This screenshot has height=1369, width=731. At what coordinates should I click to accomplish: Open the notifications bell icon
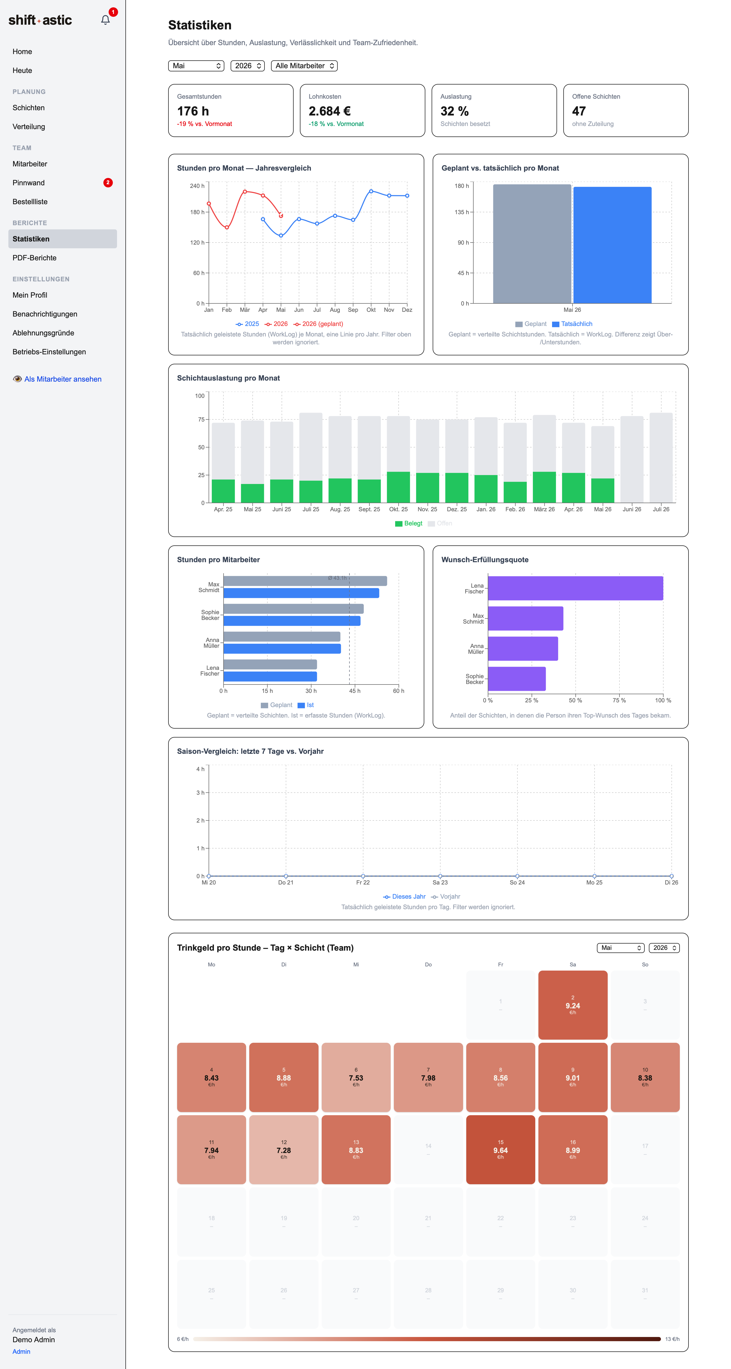click(x=105, y=20)
